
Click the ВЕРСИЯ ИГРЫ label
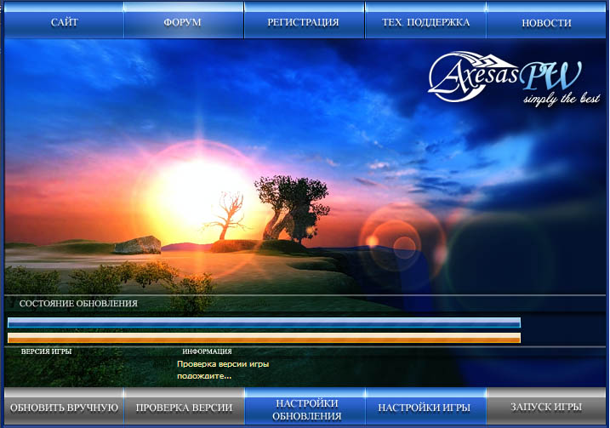click(x=46, y=351)
